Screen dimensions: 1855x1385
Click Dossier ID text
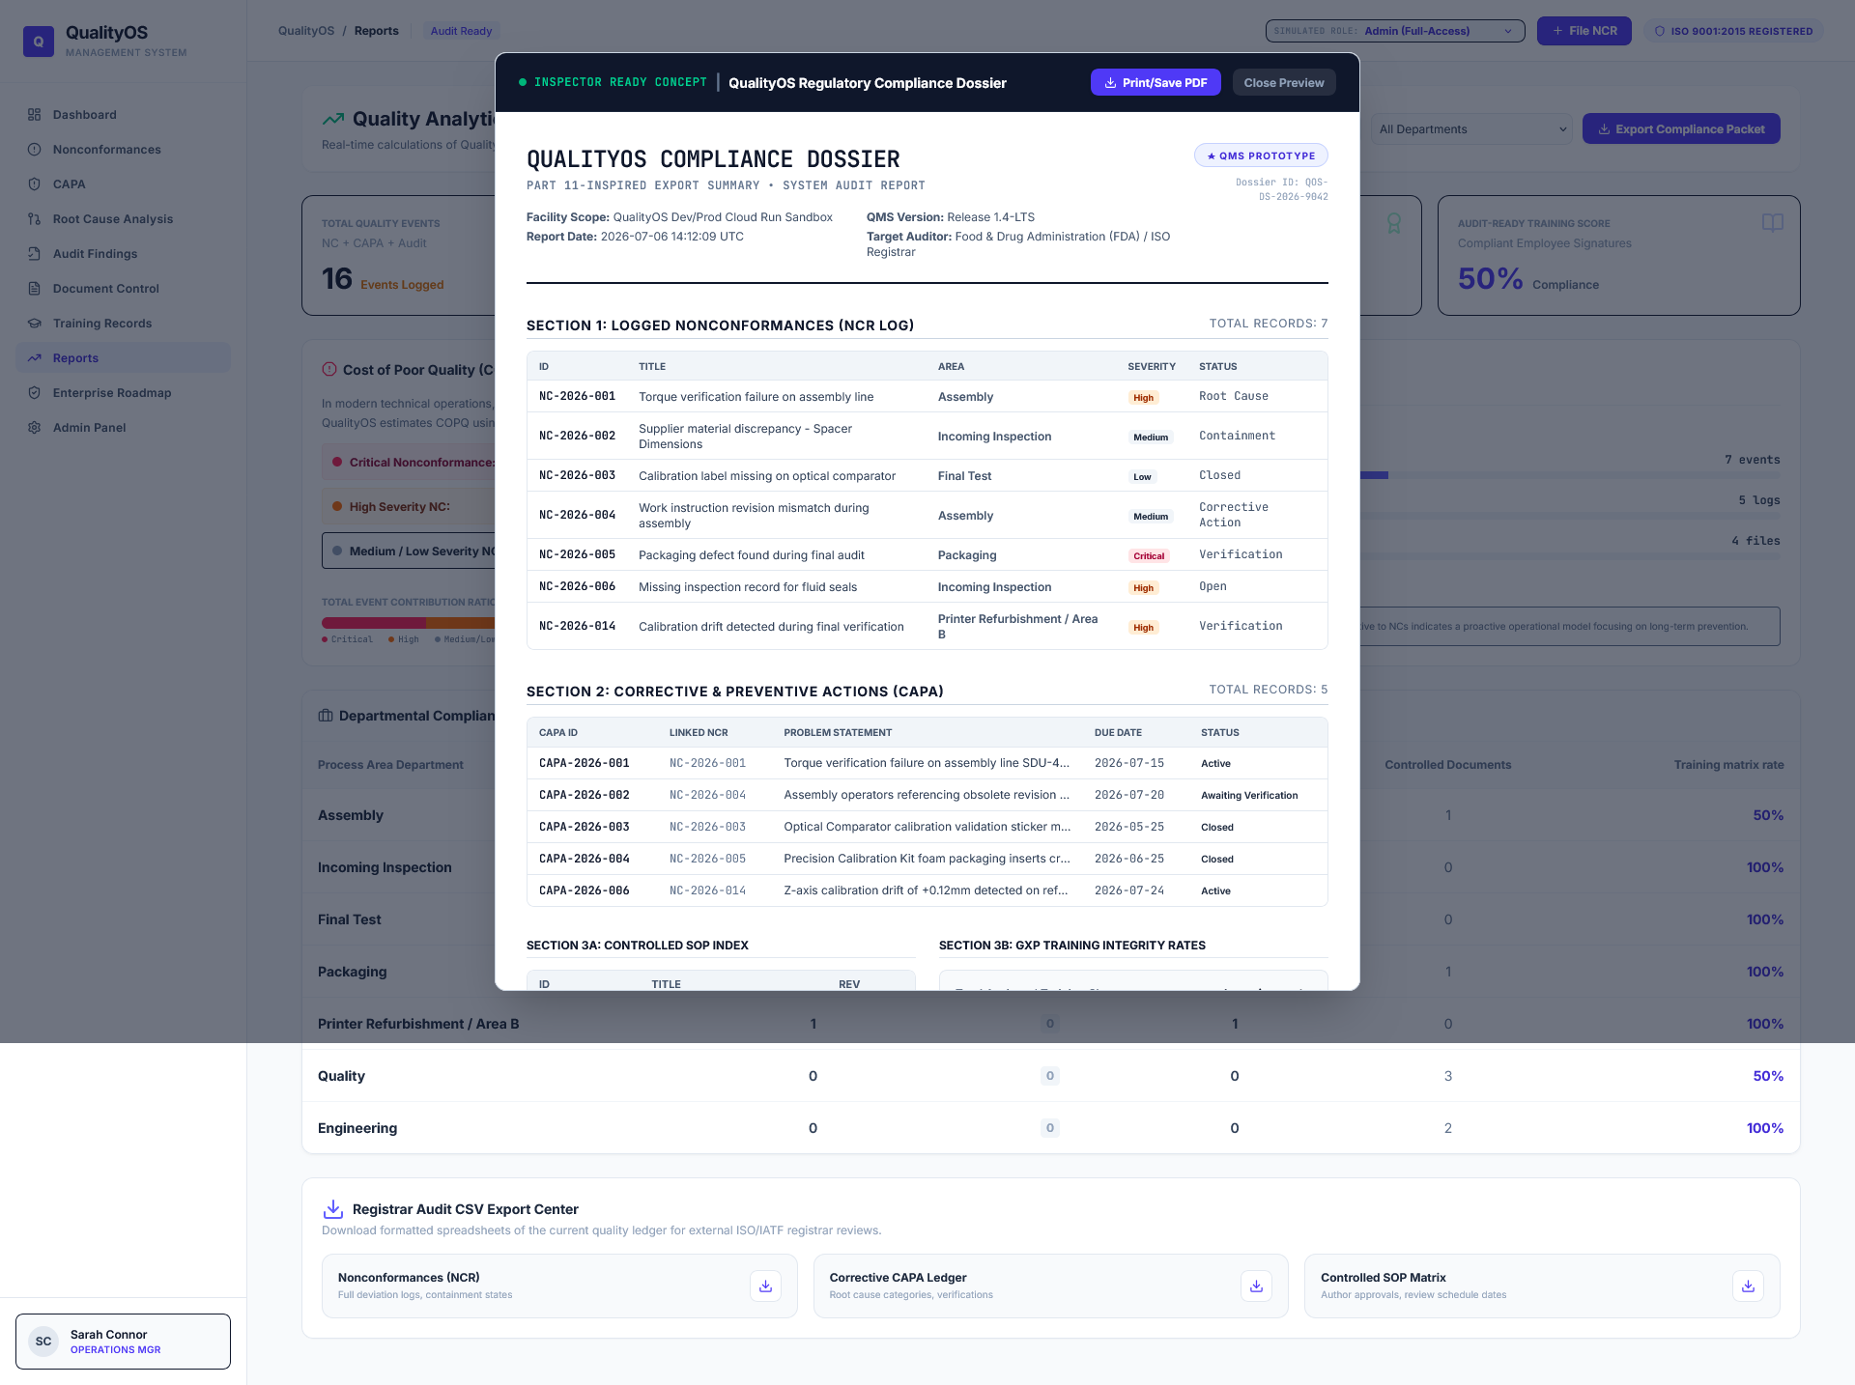pyautogui.click(x=1282, y=189)
